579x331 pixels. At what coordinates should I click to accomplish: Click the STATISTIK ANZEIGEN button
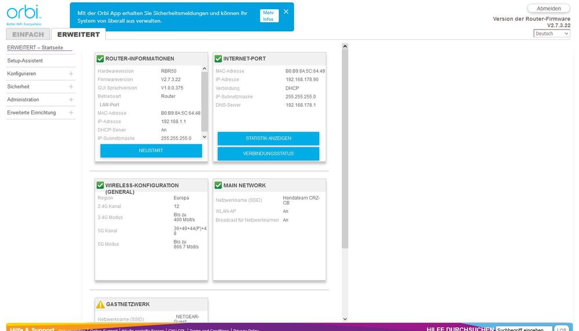(268, 139)
